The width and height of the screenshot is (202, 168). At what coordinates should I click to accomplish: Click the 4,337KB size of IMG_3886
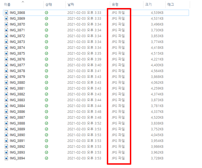point(157,112)
